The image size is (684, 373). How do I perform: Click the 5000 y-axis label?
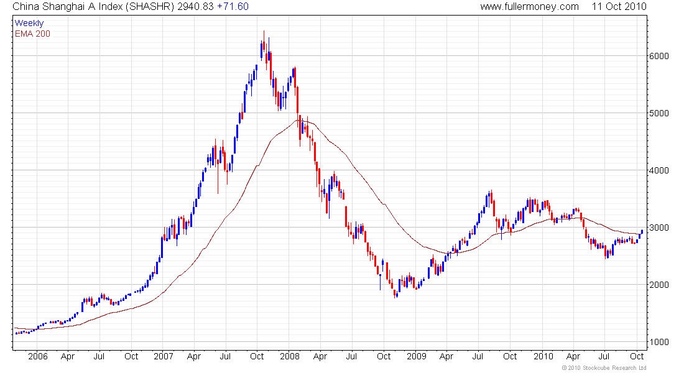pos(659,113)
